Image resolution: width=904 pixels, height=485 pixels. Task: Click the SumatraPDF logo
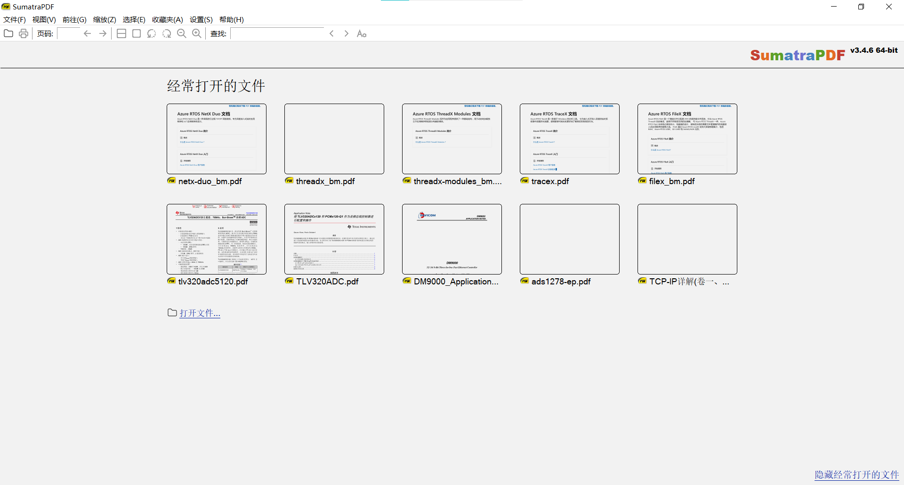tap(798, 55)
